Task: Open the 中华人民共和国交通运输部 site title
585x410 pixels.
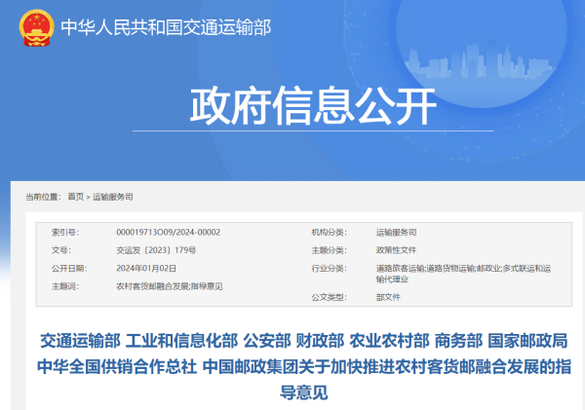Action: tap(166, 27)
